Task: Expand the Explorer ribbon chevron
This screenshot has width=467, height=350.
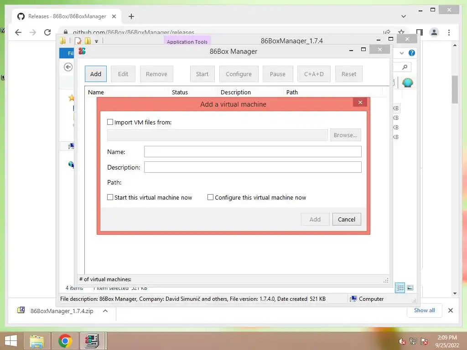Action: [x=402, y=53]
